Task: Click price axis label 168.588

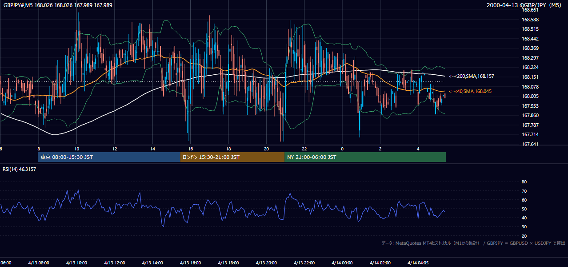Action: point(530,20)
